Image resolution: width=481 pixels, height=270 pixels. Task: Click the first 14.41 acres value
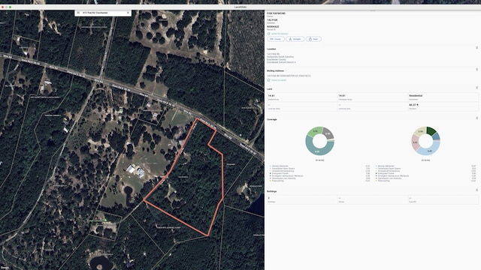(x=271, y=95)
